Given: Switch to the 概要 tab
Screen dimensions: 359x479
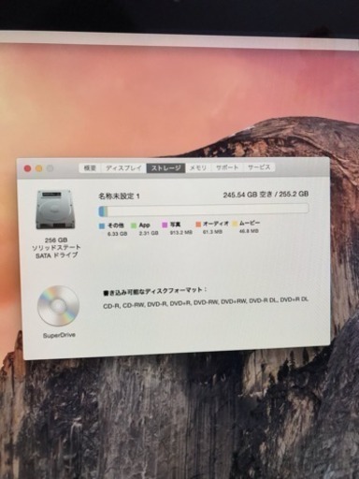Looking at the screenshot, I should coord(90,168).
